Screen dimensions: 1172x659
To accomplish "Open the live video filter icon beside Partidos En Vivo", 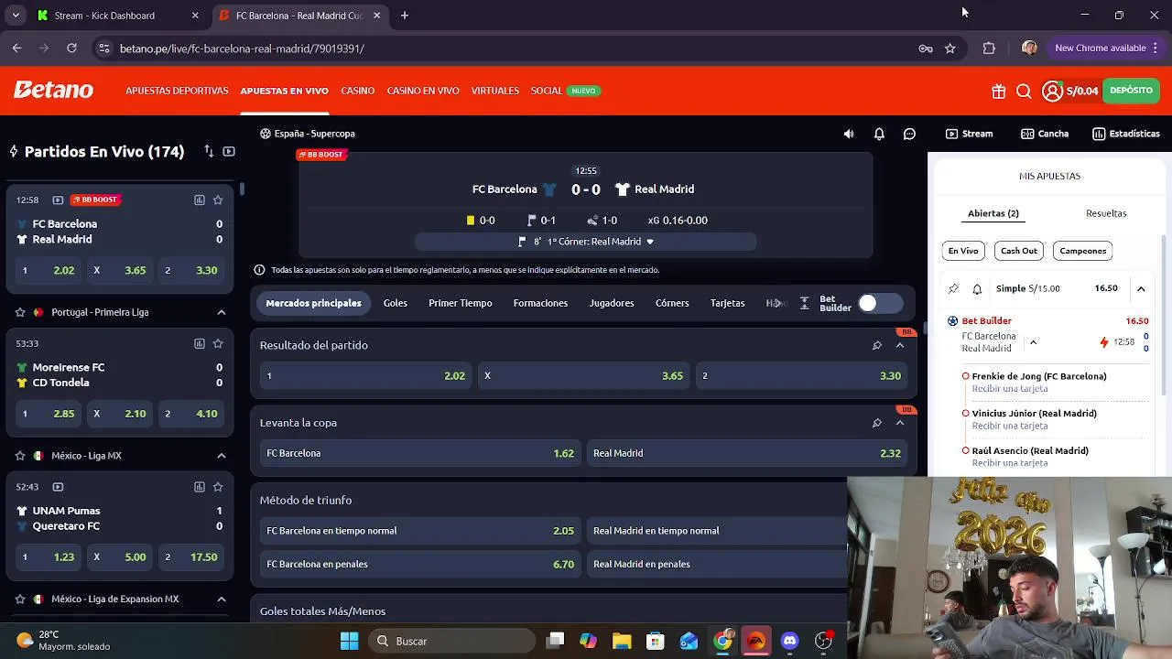I will click(229, 151).
